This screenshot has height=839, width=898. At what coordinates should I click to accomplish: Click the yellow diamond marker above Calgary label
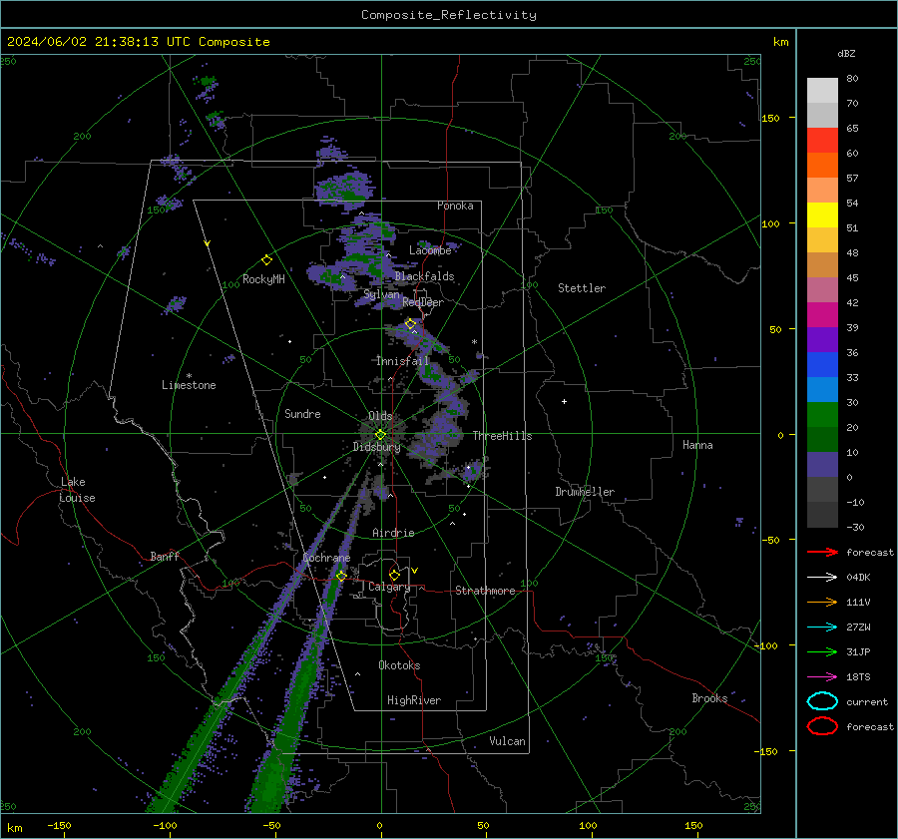[394, 575]
